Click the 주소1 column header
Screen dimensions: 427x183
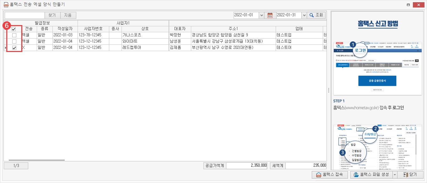(233, 29)
